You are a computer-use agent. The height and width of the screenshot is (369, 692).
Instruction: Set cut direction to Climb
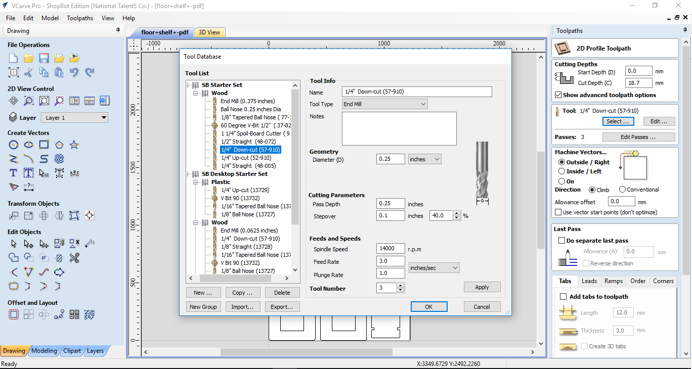[592, 190]
